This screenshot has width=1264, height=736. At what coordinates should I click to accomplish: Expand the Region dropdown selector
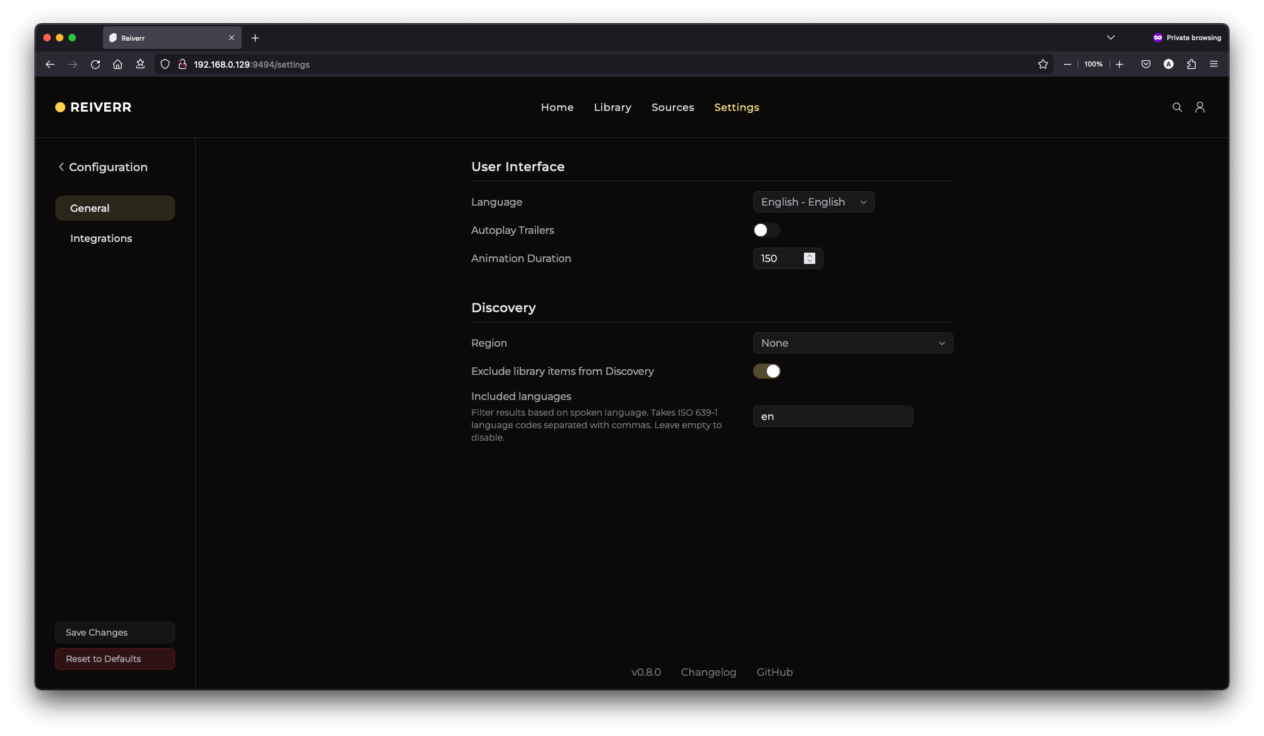point(853,342)
